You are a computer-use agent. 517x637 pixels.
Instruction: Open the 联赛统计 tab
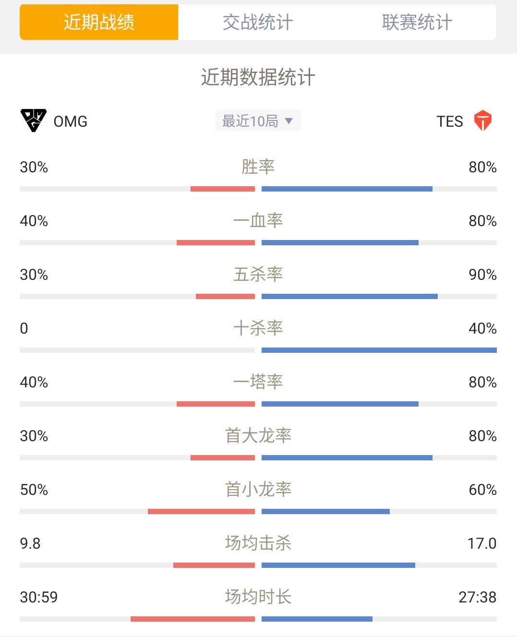(417, 22)
